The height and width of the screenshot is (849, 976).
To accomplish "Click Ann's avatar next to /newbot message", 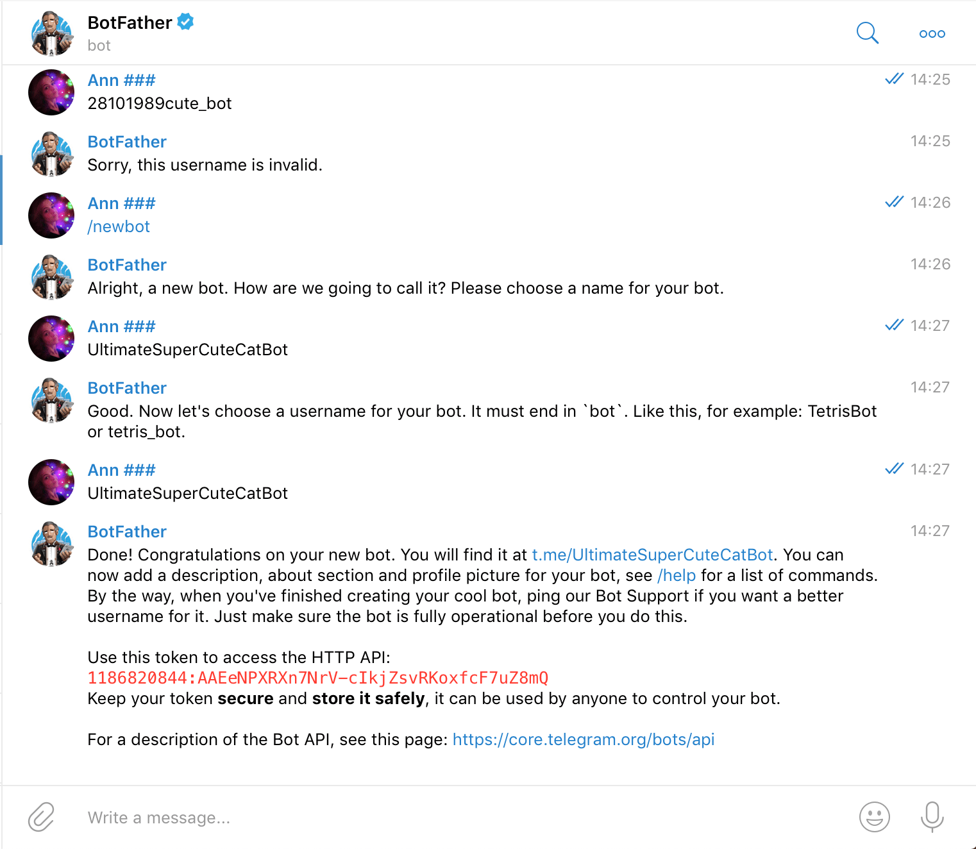I will click(x=51, y=215).
